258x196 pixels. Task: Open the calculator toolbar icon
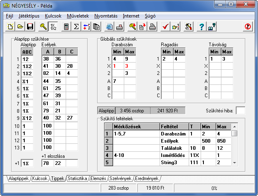tap(66, 27)
